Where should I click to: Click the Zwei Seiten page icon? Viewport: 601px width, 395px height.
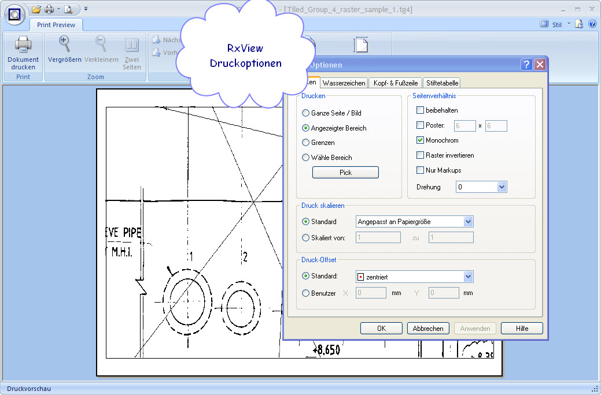click(x=132, y=45)
